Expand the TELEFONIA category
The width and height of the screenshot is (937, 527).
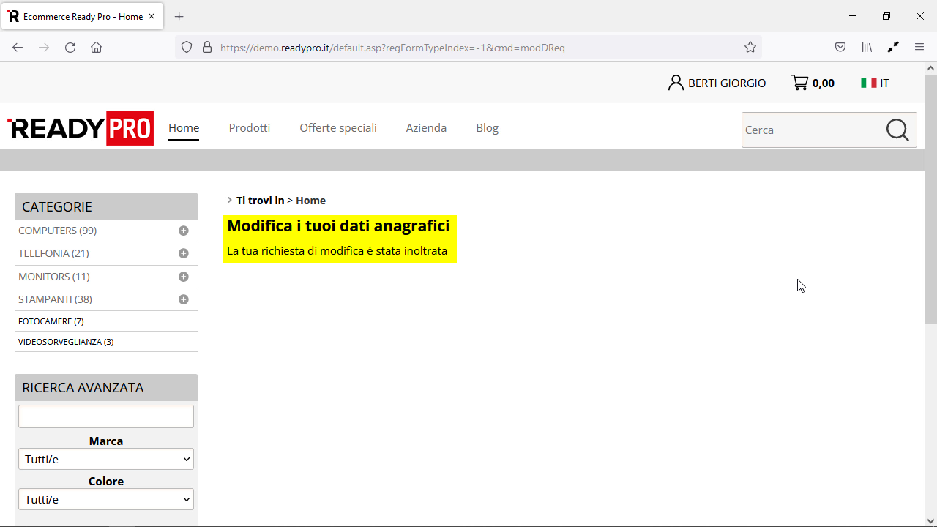tap(183, 253)
